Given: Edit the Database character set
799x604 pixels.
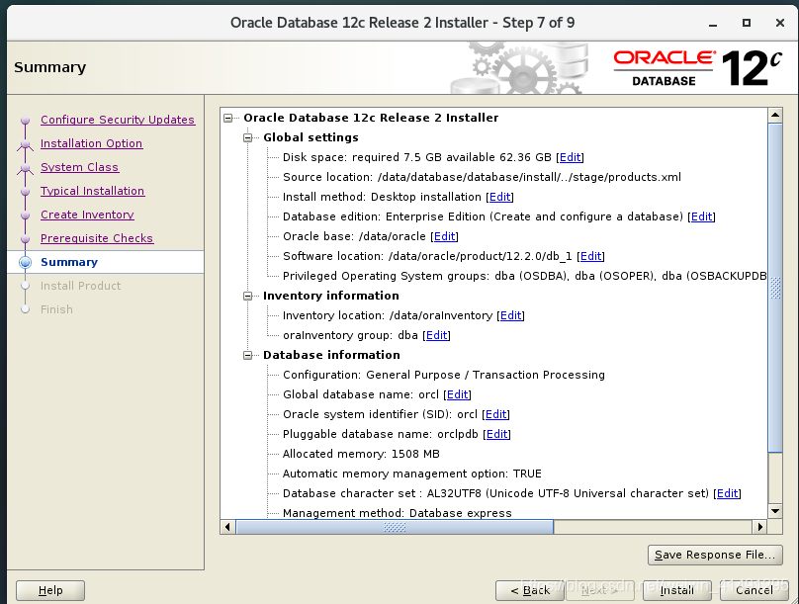Looking at the screenshot, I should pos(727,493).
